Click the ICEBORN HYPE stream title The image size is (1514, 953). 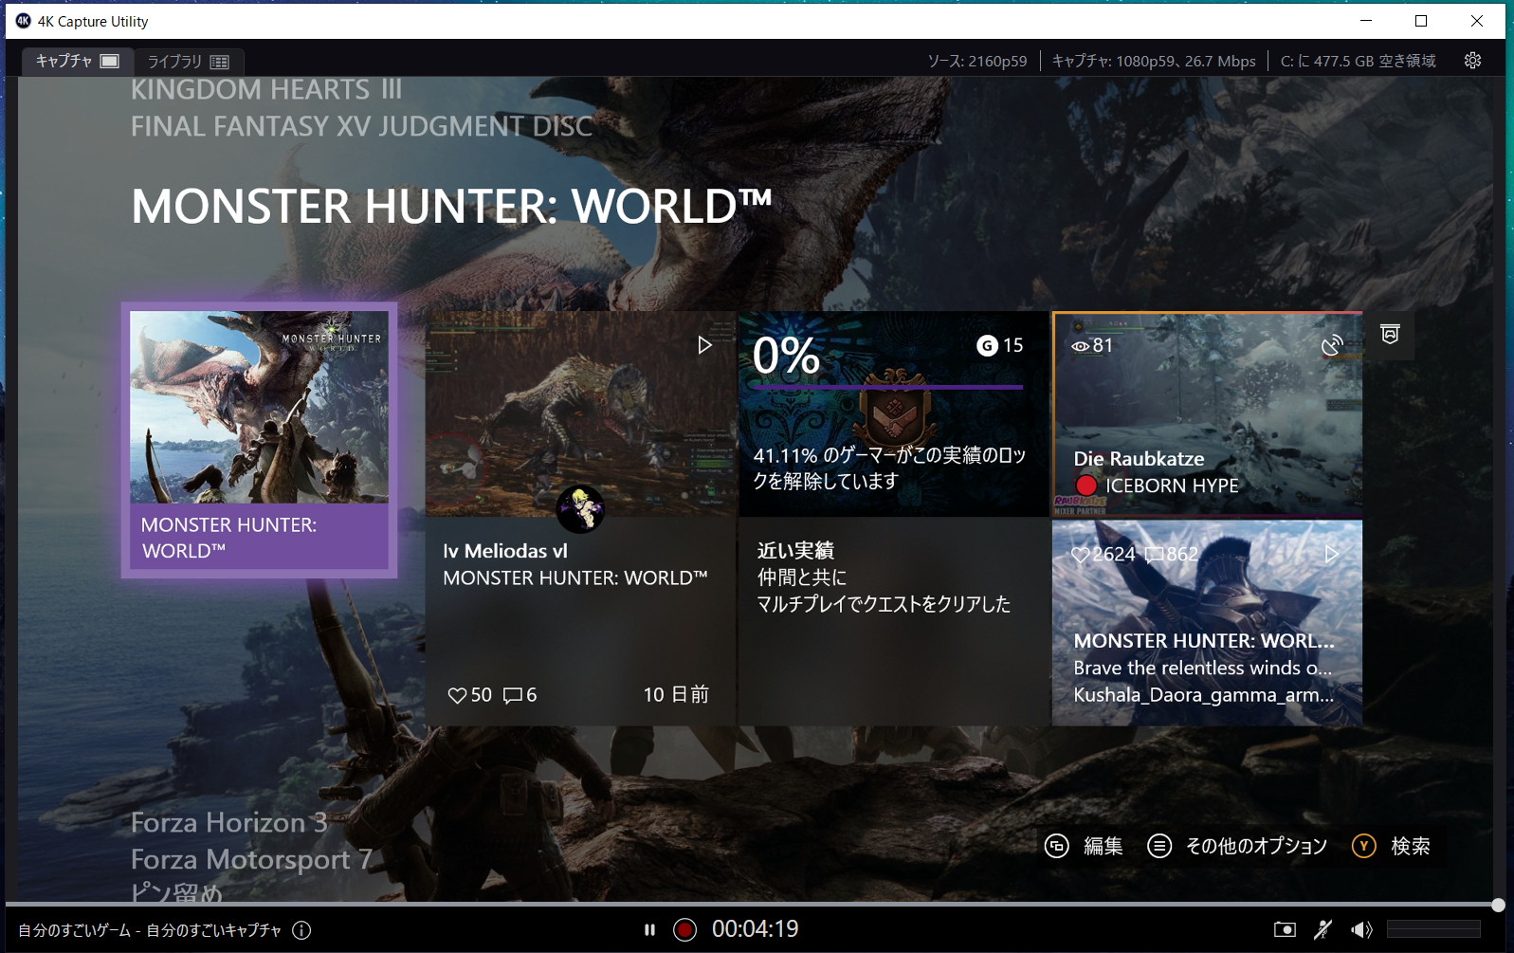point(1172,486)
